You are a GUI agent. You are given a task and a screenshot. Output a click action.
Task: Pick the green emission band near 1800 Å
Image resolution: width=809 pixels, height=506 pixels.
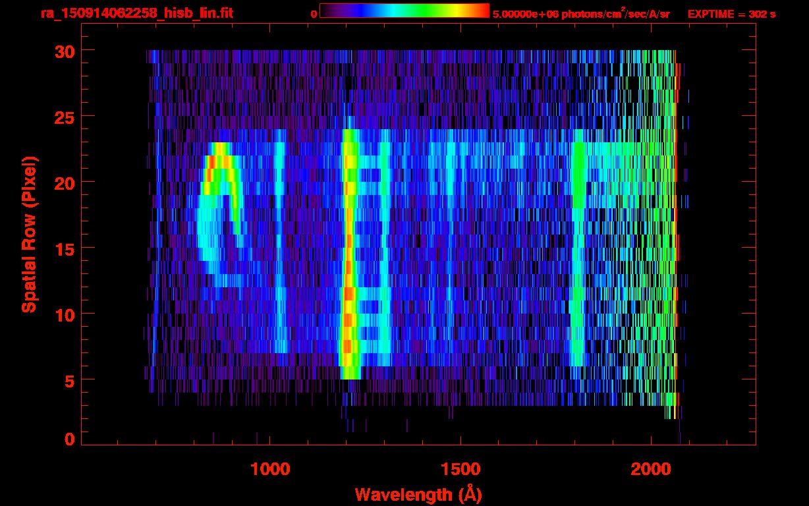(x=578, y=250)
